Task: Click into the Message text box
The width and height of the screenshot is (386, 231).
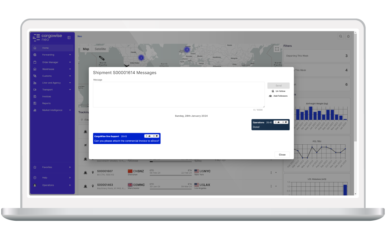Action: click(x=178, y=94)
